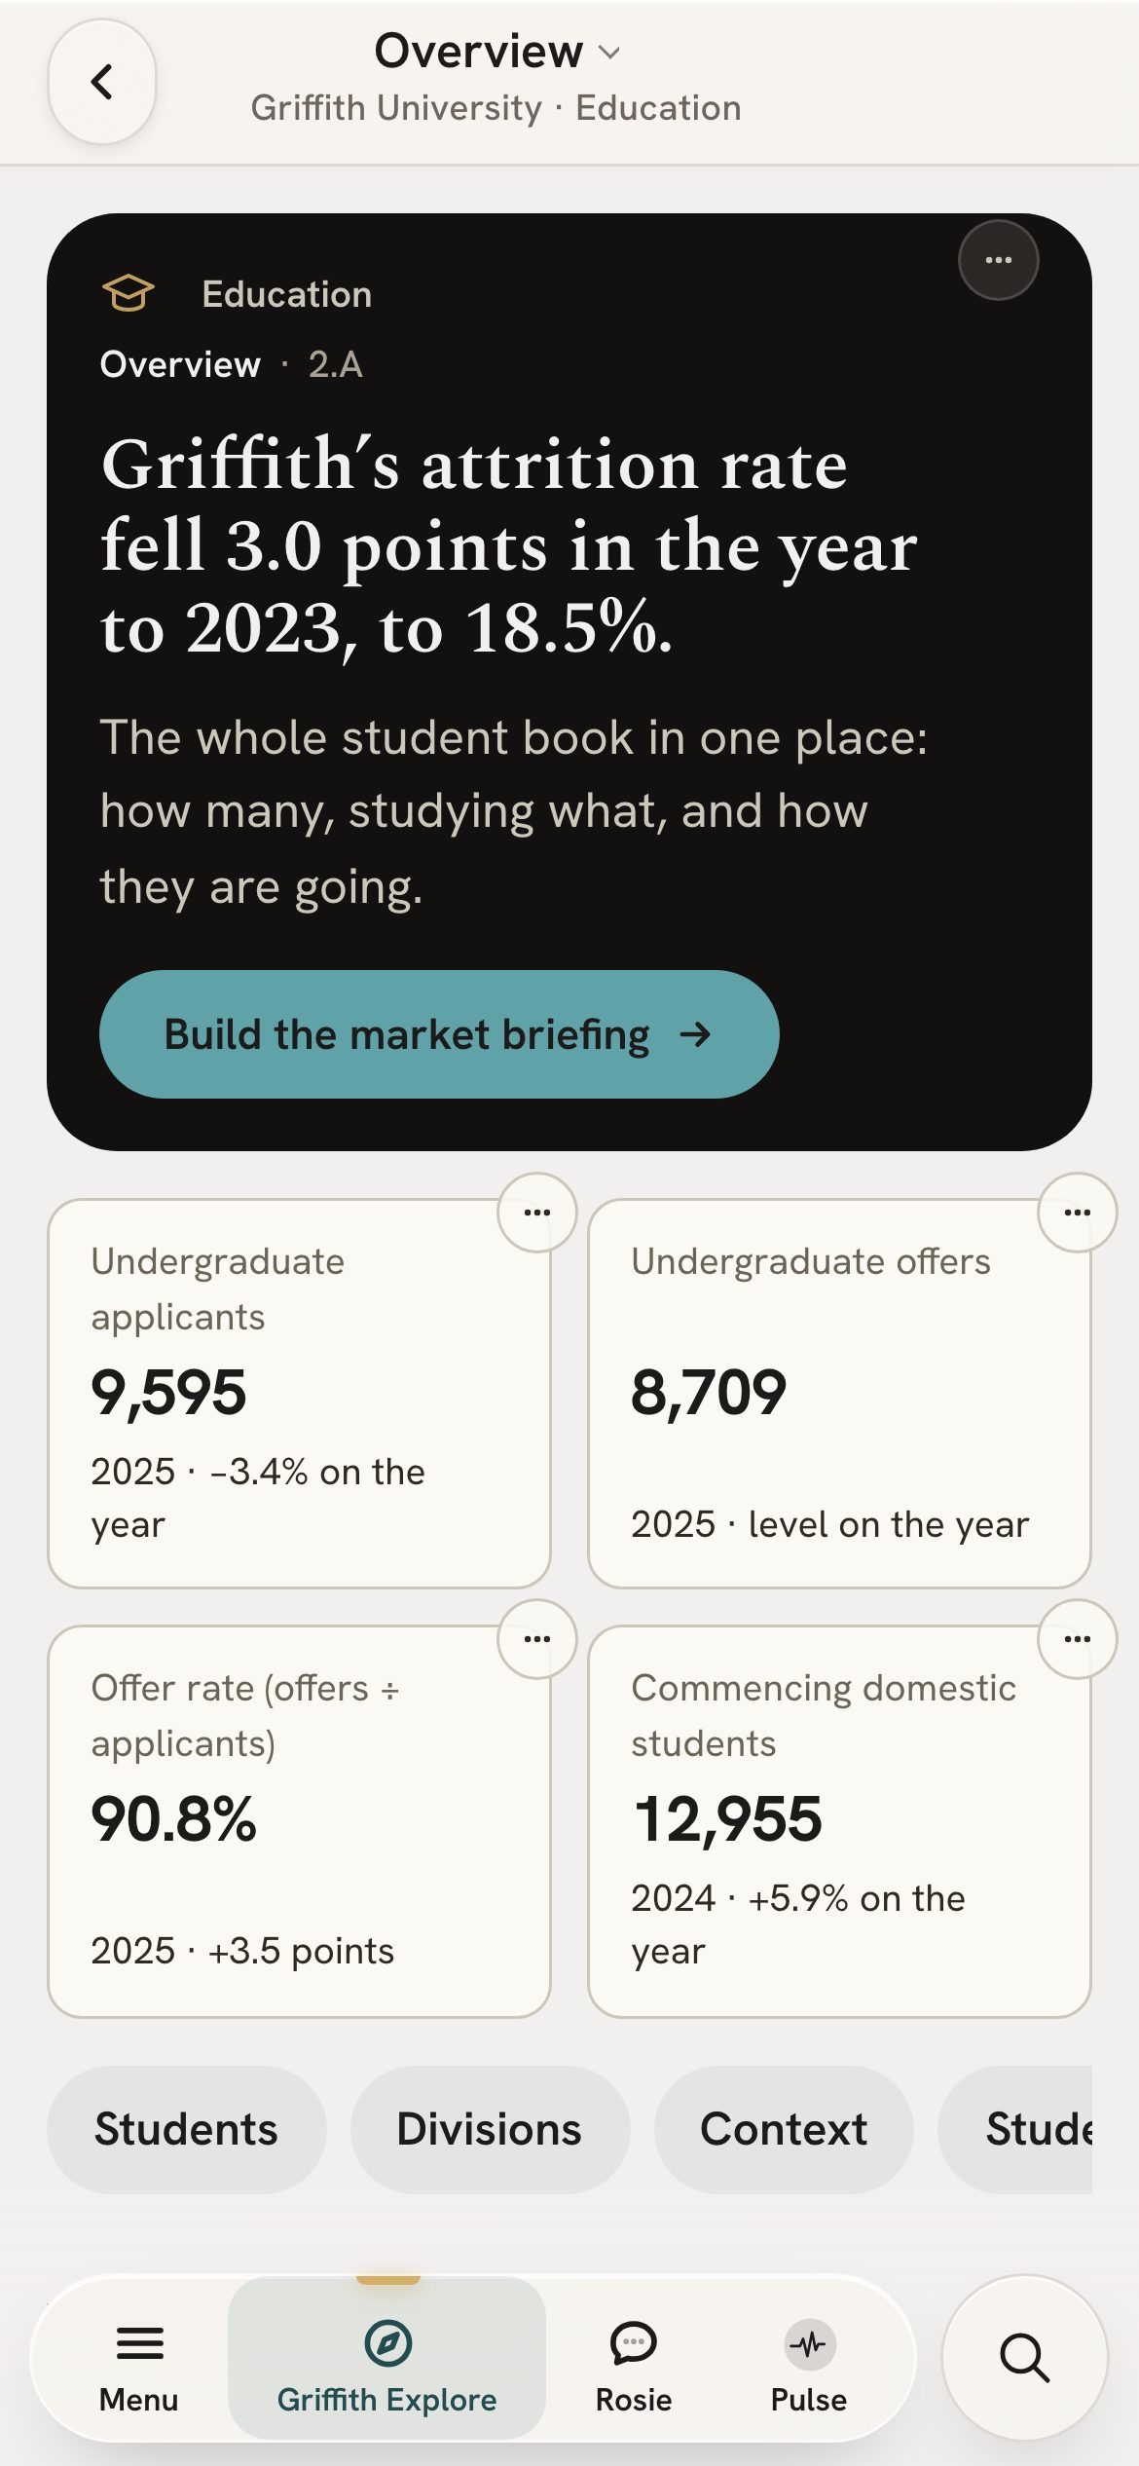Open Commencing domestic students card three-dot menu

tap(1077, 1639)
